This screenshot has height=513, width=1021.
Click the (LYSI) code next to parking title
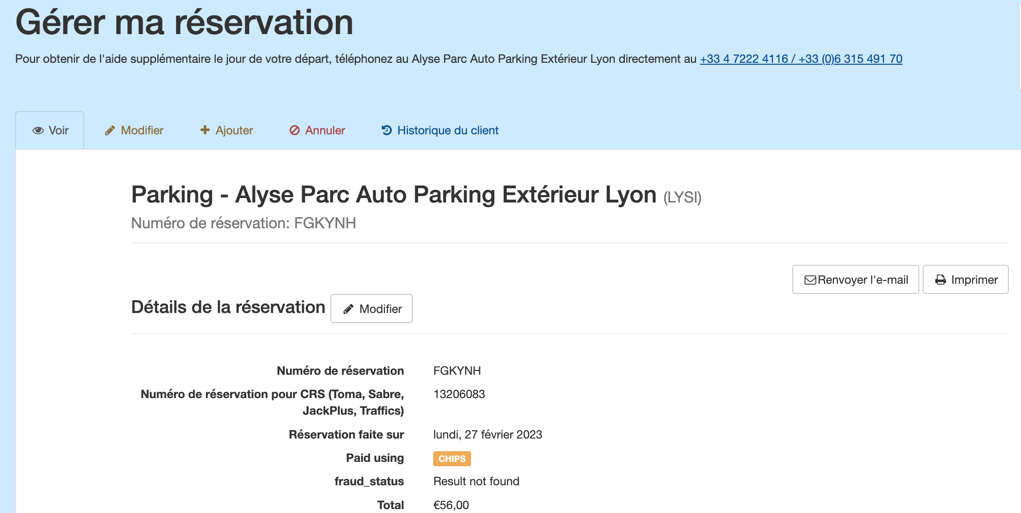click(x=682, y=197)
